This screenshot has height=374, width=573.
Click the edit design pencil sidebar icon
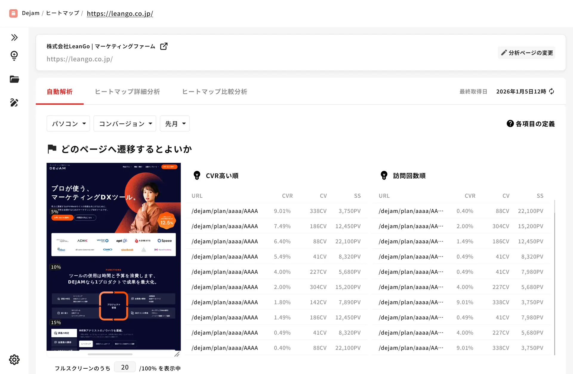(14, 103)
